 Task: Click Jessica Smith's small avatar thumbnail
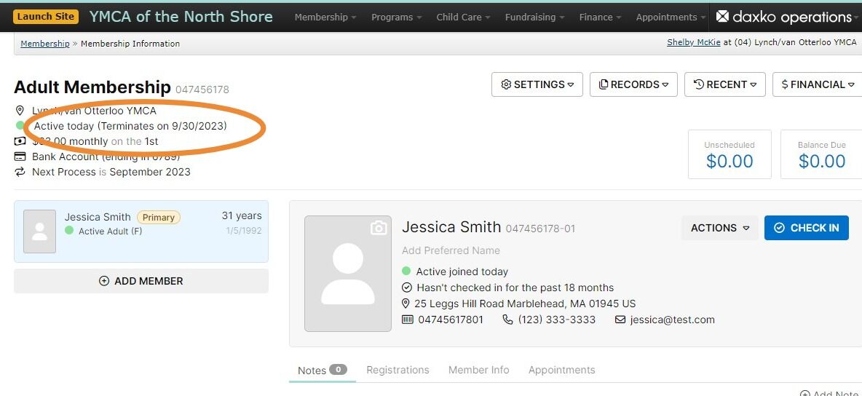[x=39, y=231]
